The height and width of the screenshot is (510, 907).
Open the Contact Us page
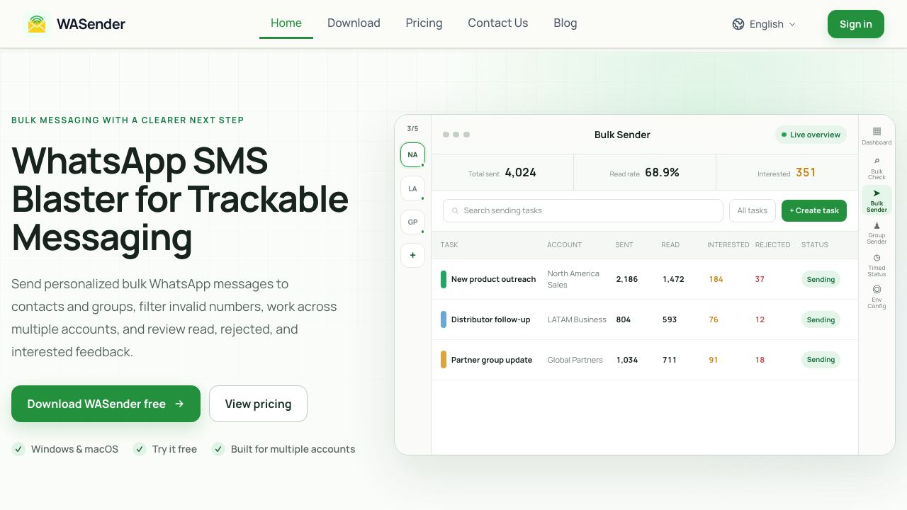click(x=497, y=23)
